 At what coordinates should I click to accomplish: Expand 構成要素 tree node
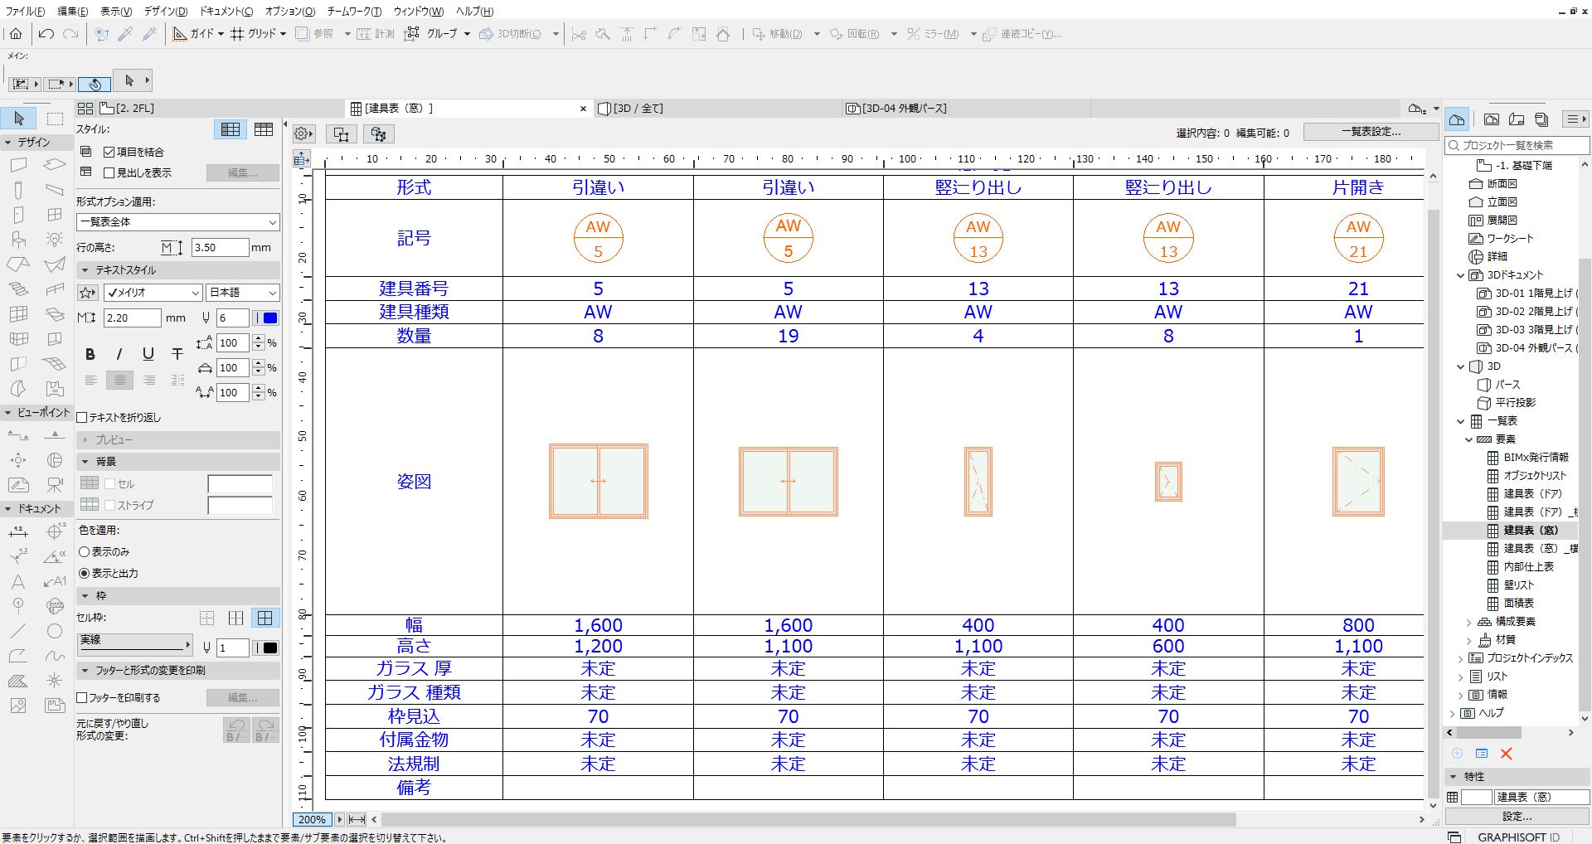pos(1469,621)
